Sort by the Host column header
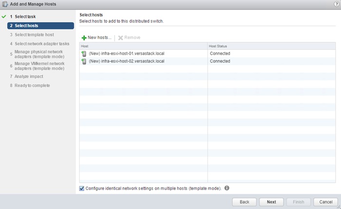Image resolution: width=341 pixels, height=209 pixels. 143,46
